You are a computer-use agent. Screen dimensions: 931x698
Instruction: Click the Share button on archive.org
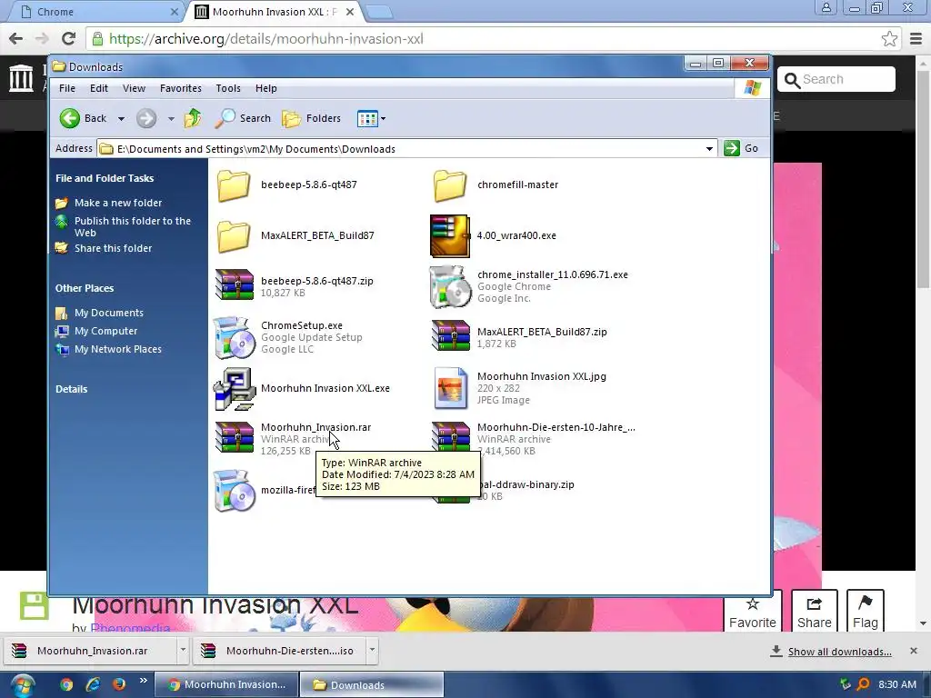pyautogui.click(x=814, y=613)
